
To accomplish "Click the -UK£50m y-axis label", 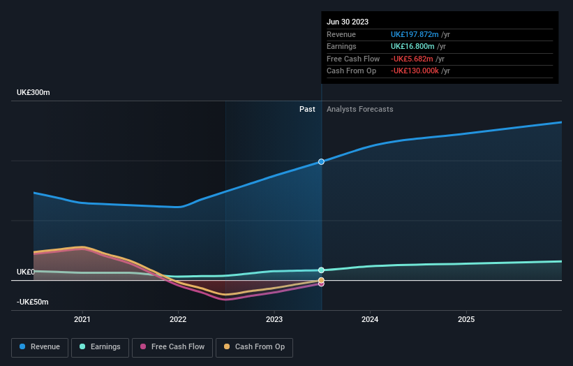I will click(x=33, y=302).
